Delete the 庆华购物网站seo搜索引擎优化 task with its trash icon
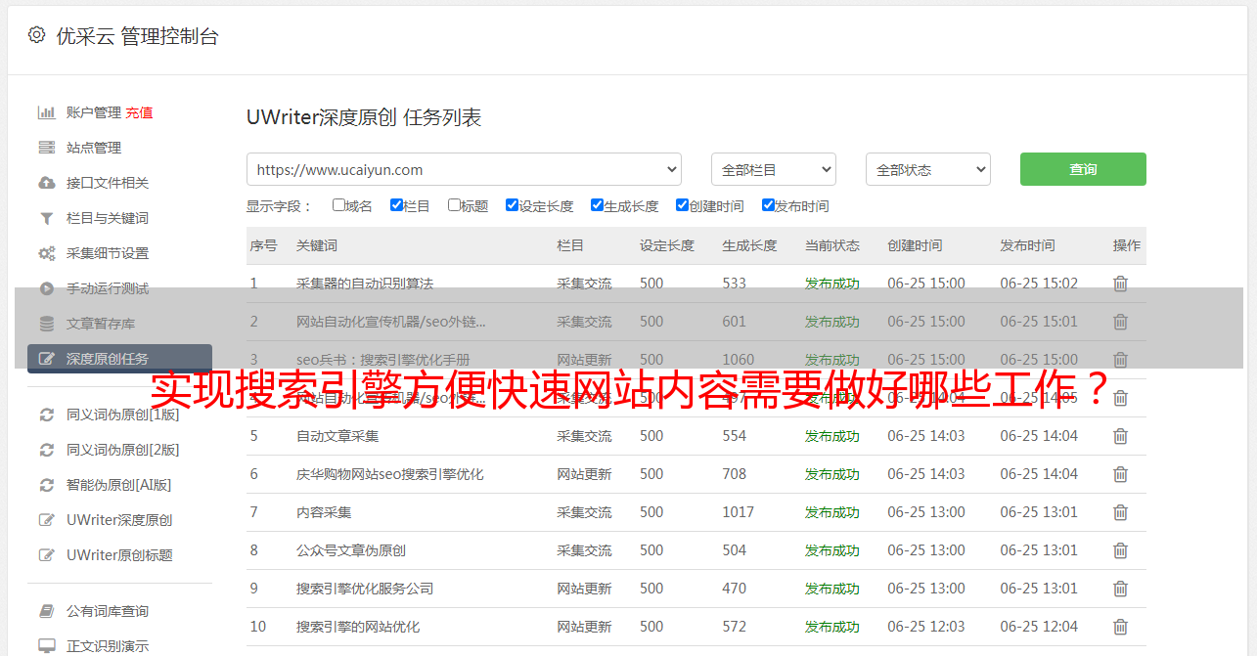 coord(1121,474)
